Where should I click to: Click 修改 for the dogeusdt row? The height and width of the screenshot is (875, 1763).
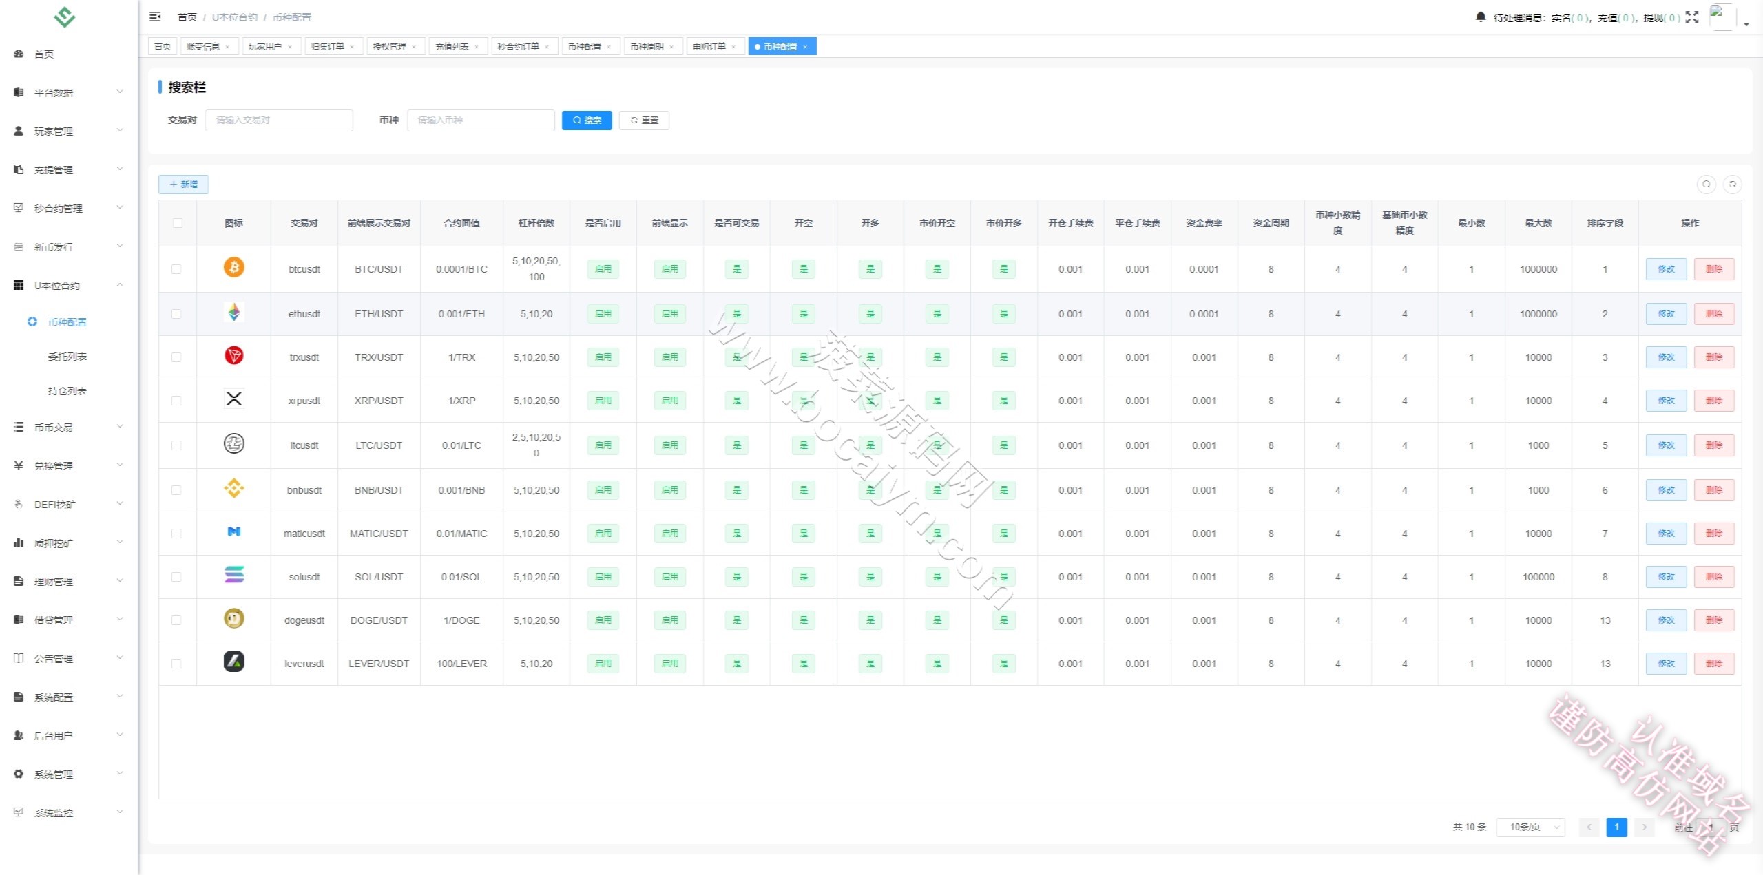tap(1666, 620)
